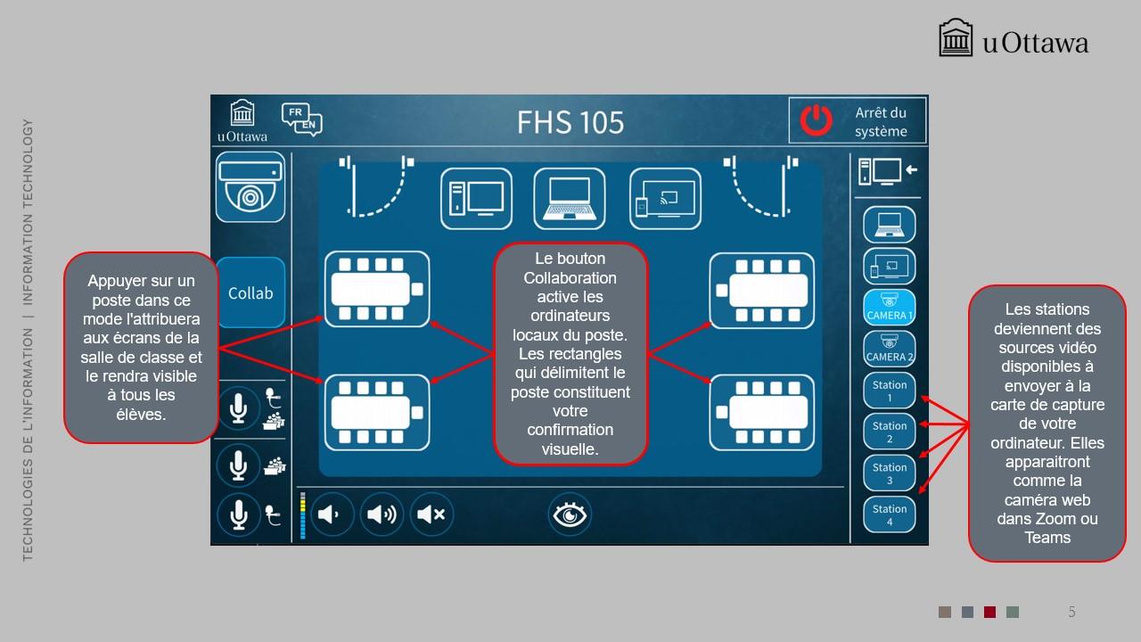Choose the upper-left table station
Viewport: 1141px width, 642px height.
376,290
